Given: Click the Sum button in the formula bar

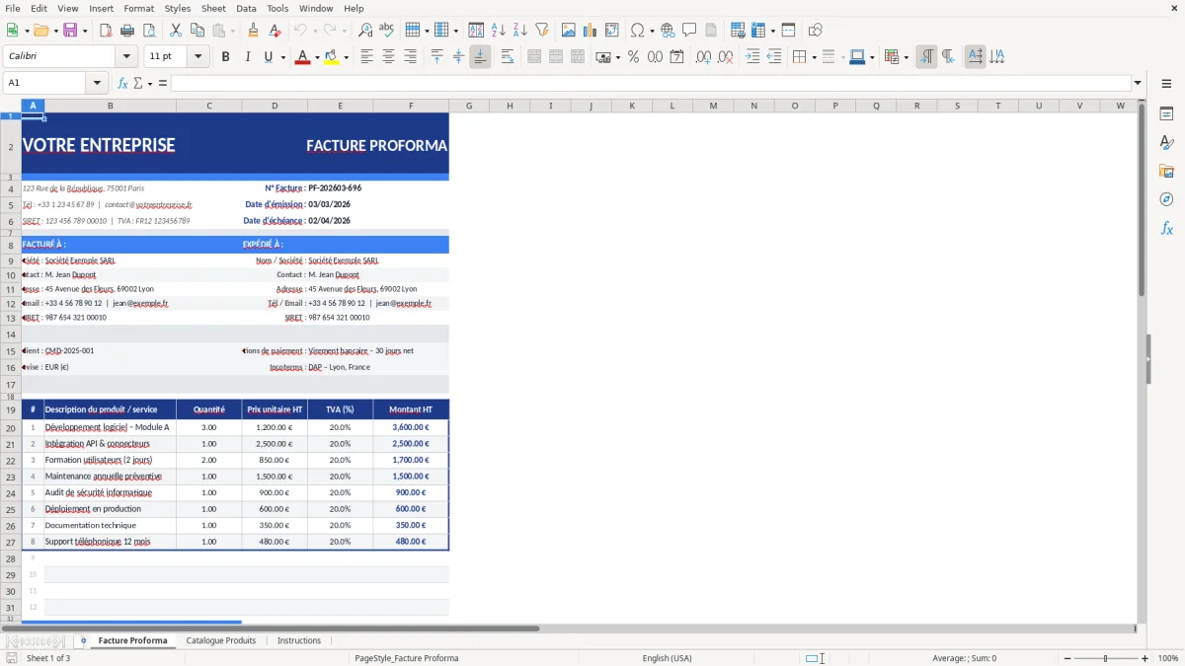Looking at the screenshot, I should [x=138, y=83].
